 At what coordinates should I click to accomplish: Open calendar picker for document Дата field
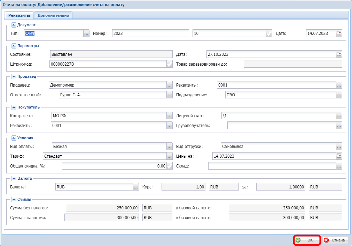339,33
